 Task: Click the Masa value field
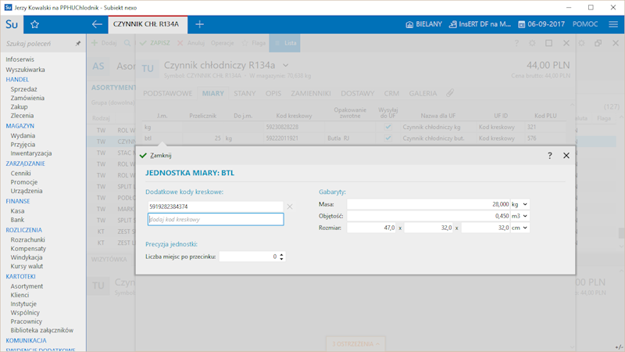click(428, 204)
